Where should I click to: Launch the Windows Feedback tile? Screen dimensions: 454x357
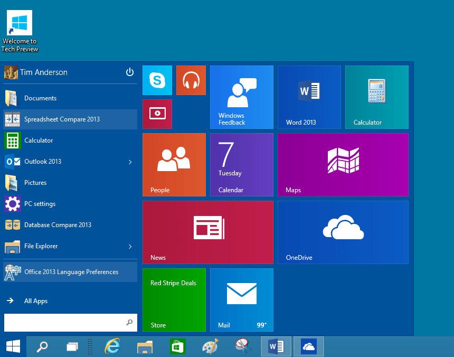[x=242, y=97]
